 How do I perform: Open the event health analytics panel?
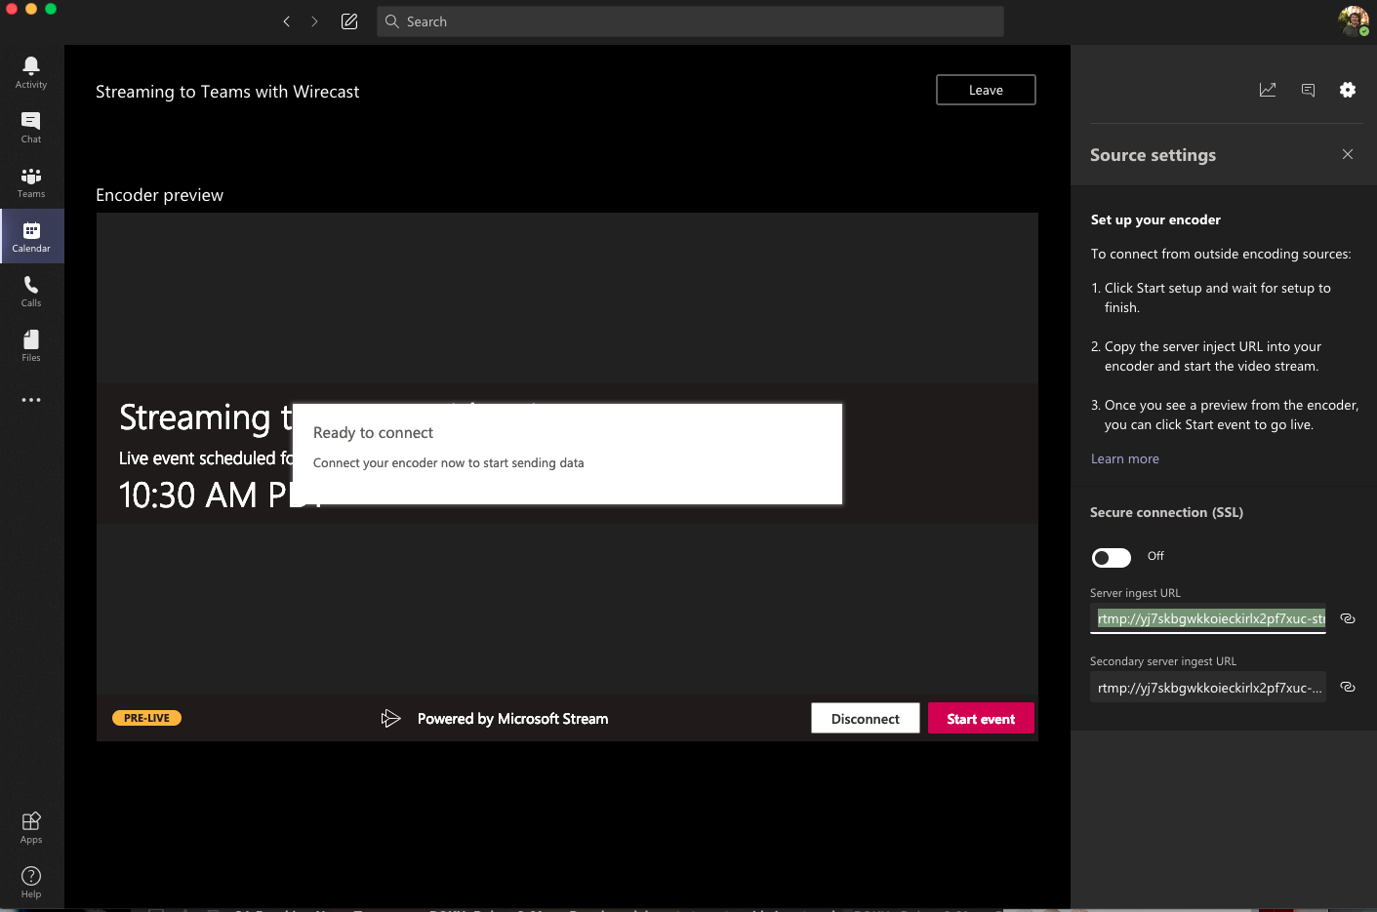tap(1268, 89)
